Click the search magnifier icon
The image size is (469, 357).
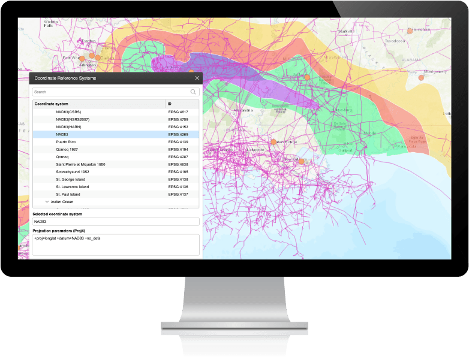coord(193,92)
